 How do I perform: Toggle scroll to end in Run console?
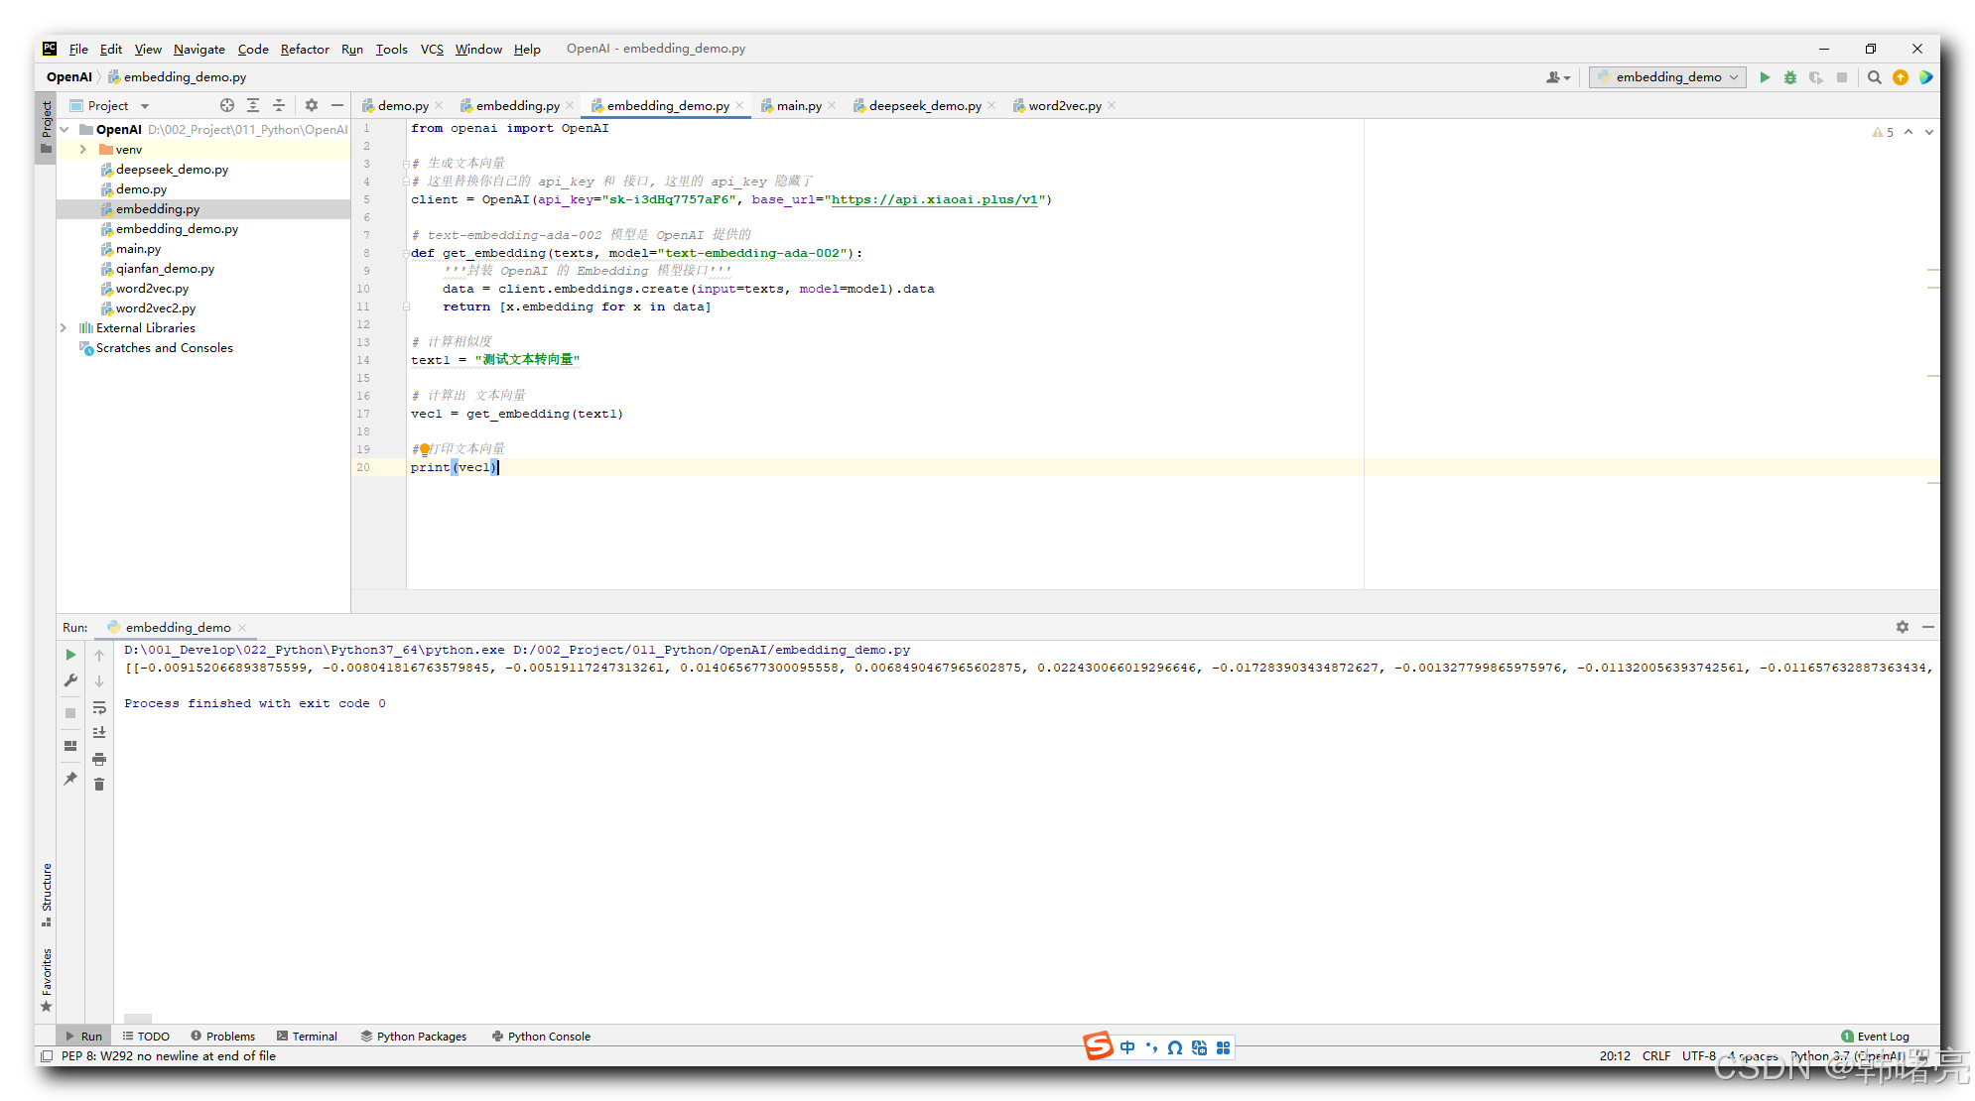tap(99, 733)
